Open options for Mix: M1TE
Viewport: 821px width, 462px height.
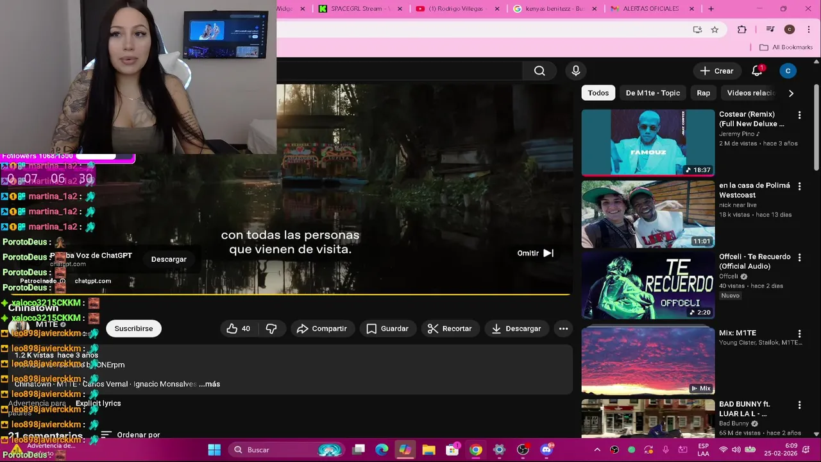799,334
